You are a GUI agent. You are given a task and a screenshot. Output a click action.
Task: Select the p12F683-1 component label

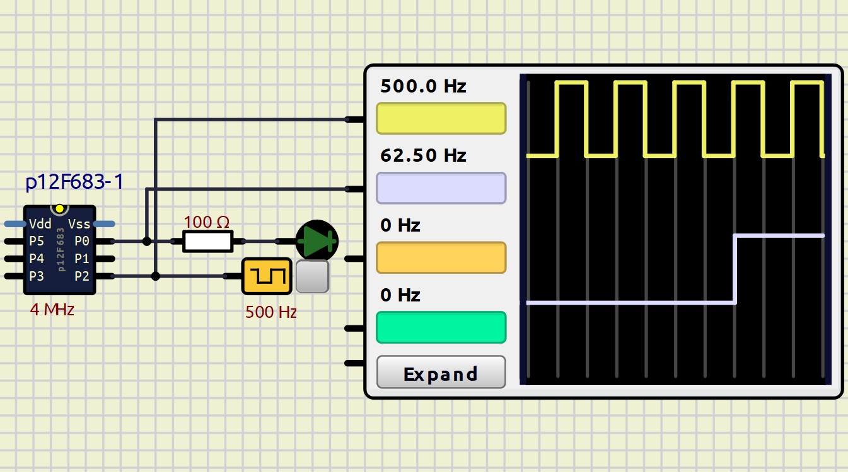coord(74,183)
